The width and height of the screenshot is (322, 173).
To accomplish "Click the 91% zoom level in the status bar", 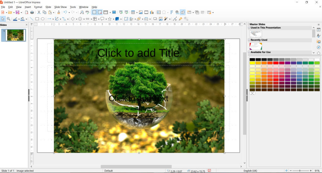I will 317,171.
